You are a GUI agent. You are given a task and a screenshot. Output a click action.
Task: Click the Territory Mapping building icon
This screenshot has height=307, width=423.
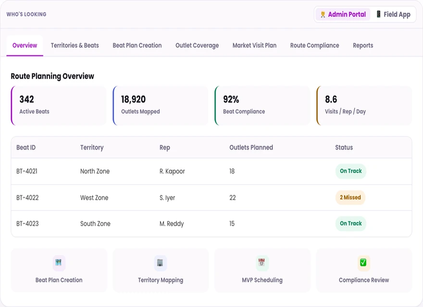tap(160, 262)
